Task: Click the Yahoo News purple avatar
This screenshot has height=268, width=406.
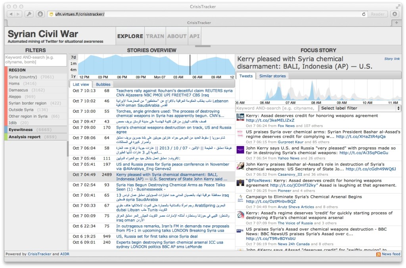Action: 240,150
